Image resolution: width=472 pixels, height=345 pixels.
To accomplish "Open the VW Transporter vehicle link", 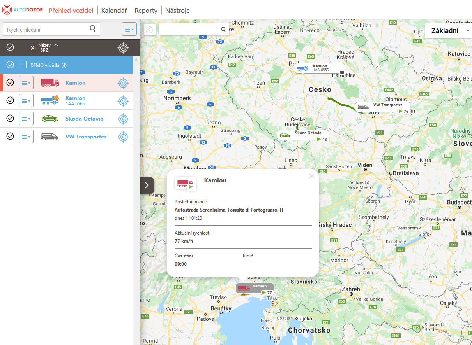I will click(x=86, y=137).
